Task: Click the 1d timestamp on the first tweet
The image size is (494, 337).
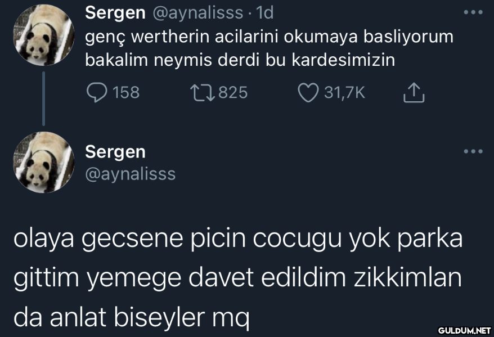Action: [x=264, y=13]
